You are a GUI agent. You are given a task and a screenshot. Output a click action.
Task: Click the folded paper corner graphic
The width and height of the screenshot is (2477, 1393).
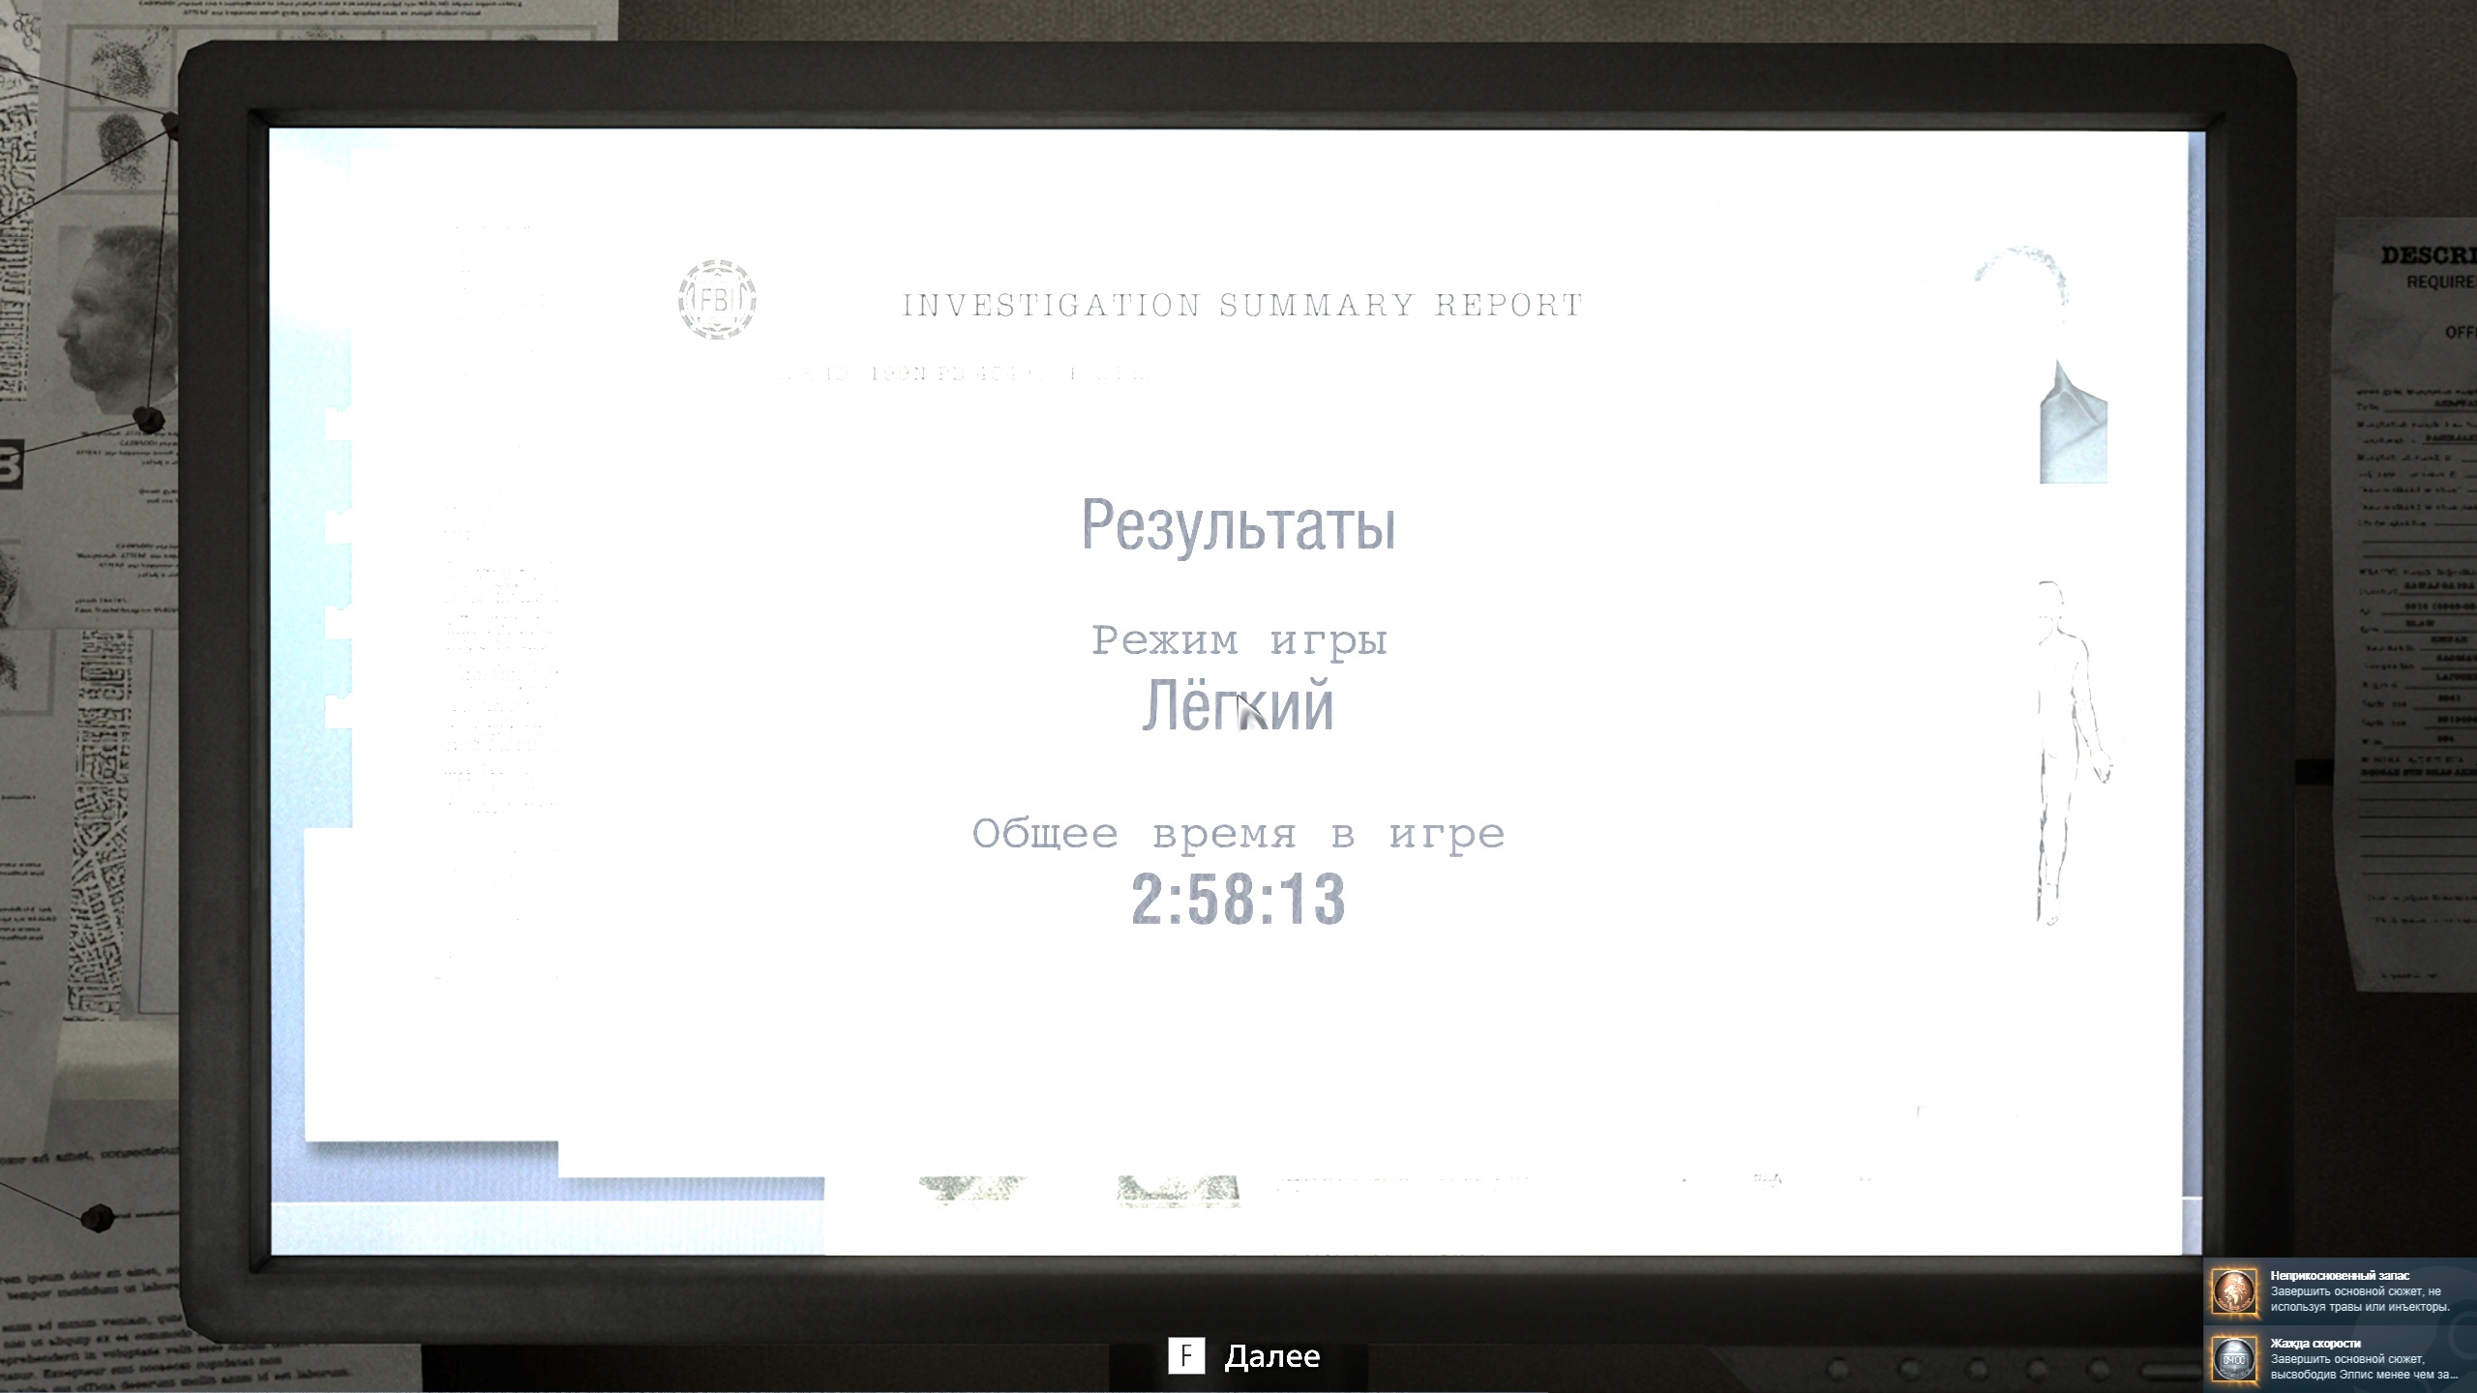click(x=2073, y=424)
